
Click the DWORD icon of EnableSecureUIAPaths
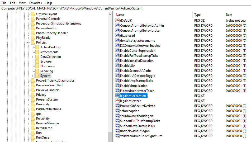coord(117,70)
